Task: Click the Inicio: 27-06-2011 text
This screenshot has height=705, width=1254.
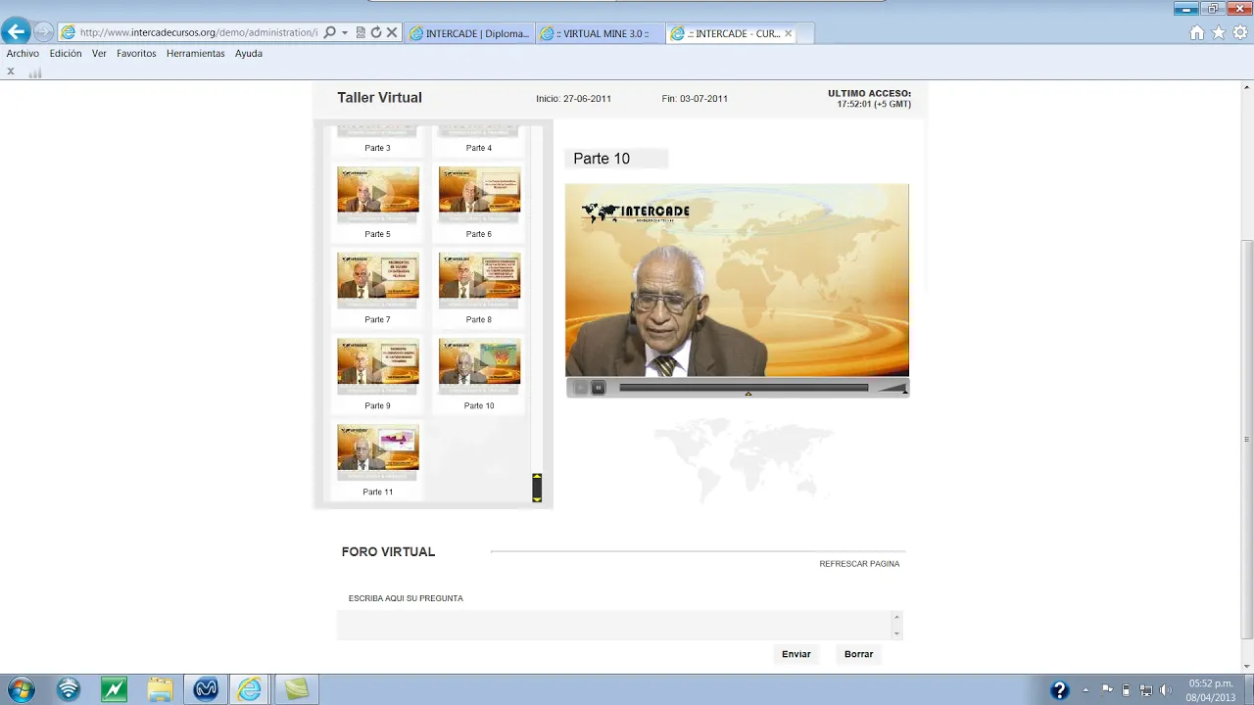Action: 573,99
